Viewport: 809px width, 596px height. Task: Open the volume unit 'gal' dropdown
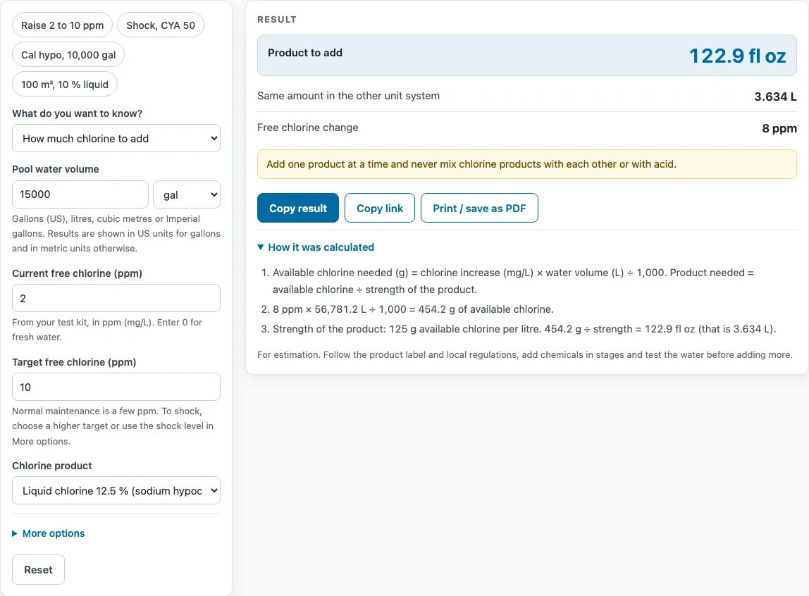pyautogui.click(x=187, y=194)
